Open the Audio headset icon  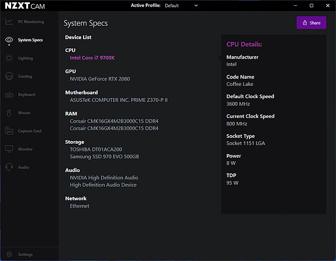click(x=9, y=167)
